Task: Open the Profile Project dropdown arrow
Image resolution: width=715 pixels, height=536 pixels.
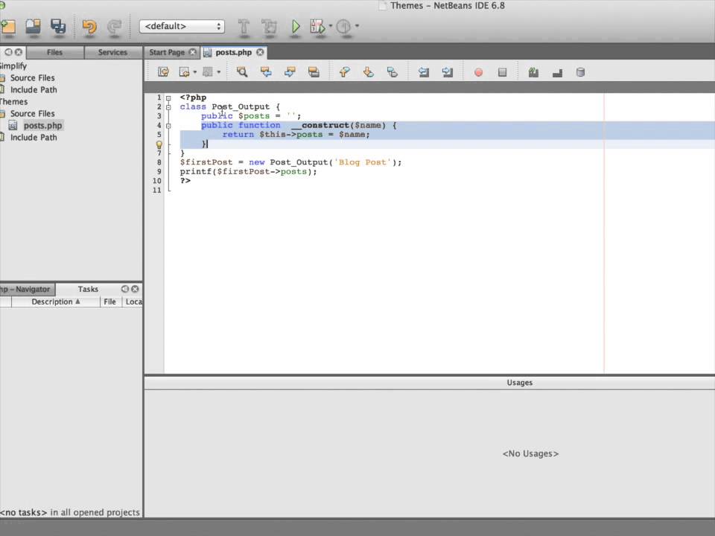Action: (x=357, y=26)
